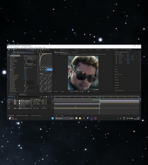Select the Selection arrow tool
This screenshot has width=148, height=165.
pyautogui.click(x=12, y=49)
